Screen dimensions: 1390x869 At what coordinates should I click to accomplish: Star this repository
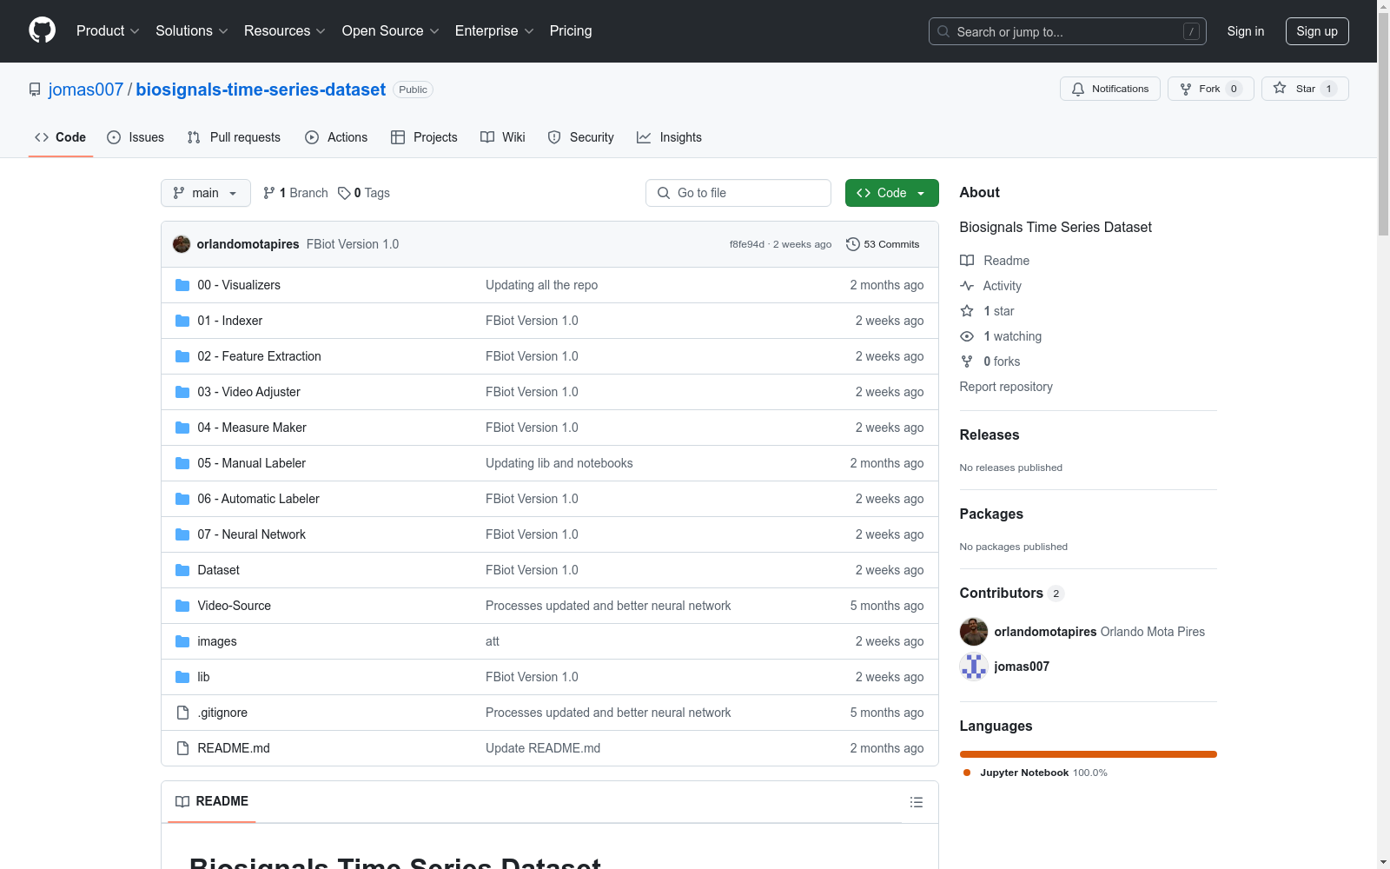click(1305, 89)
